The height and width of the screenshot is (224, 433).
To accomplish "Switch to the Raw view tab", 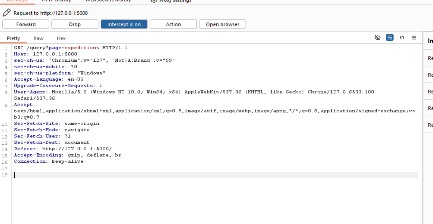I will pos(38,38).
